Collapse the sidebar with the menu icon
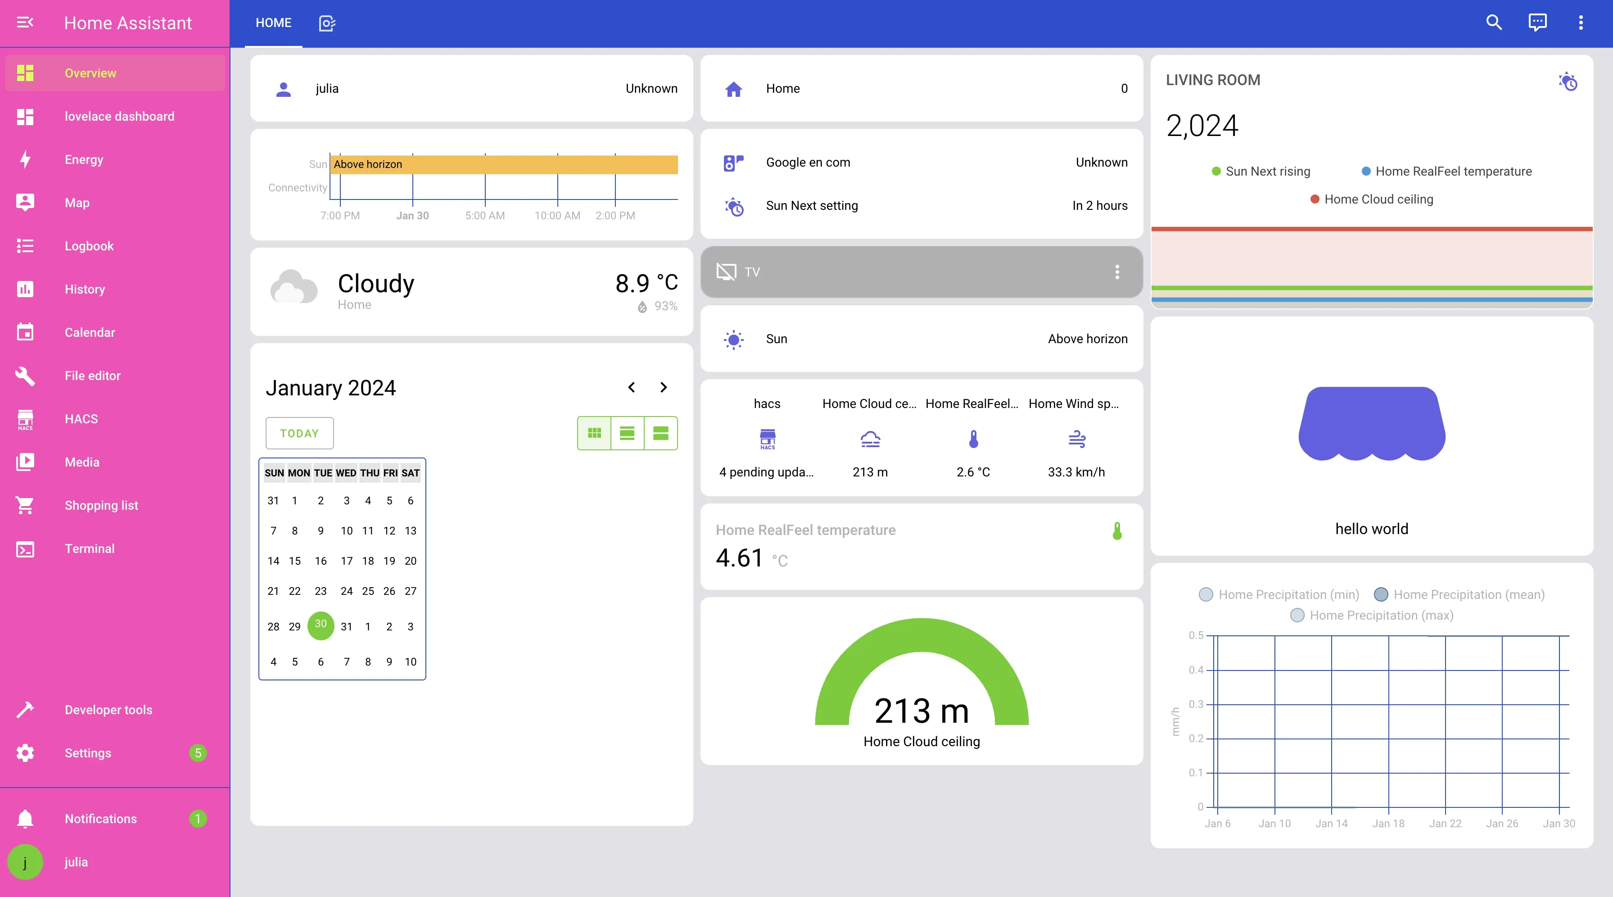The width and height of the screenshot is (1613, 897). [x=25, y=23]
